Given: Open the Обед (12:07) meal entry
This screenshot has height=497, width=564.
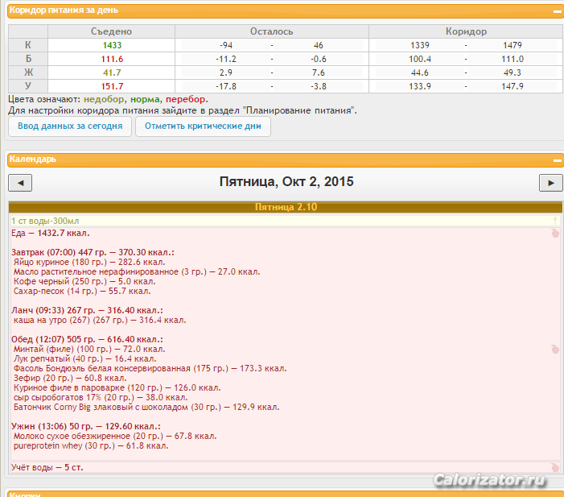Looking at the screenshot, I should (89, 339).
